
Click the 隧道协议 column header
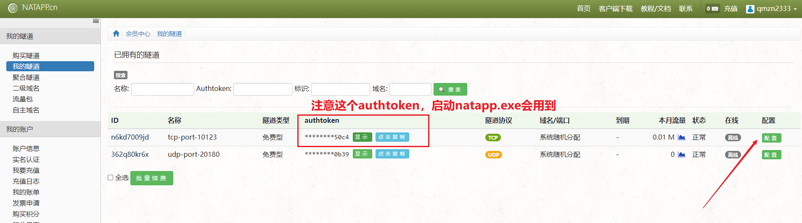[x=499, y=120]
